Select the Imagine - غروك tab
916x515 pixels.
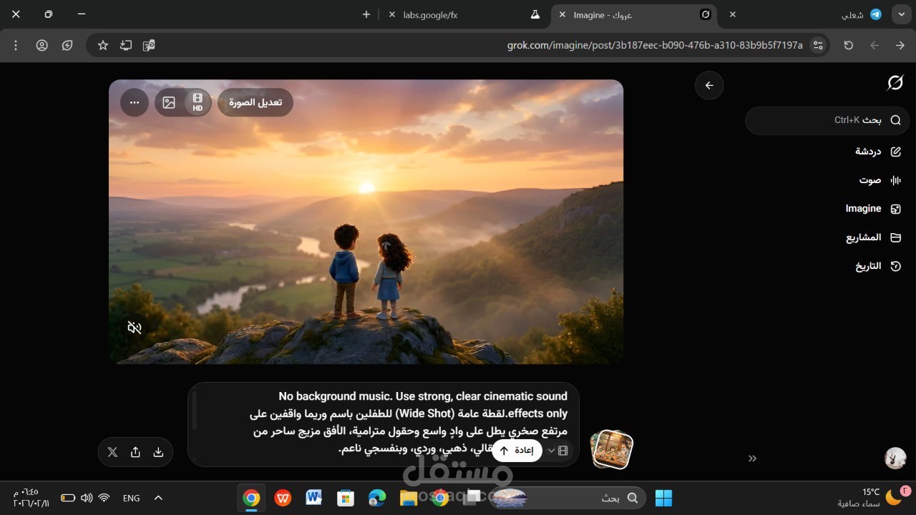click(x=633, y=14)
